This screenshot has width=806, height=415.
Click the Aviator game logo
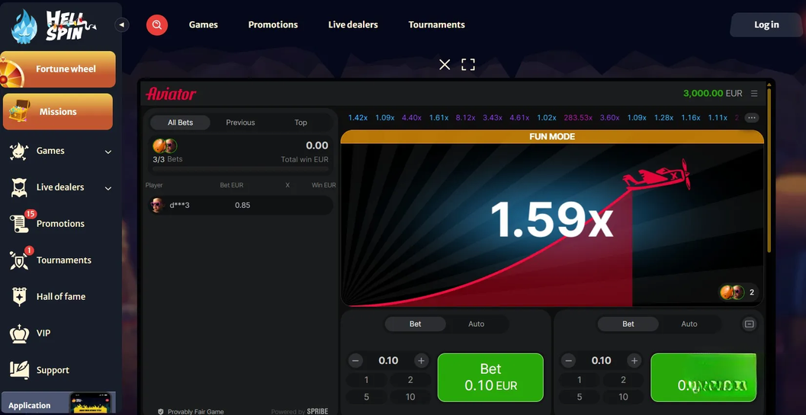point(171,94)
